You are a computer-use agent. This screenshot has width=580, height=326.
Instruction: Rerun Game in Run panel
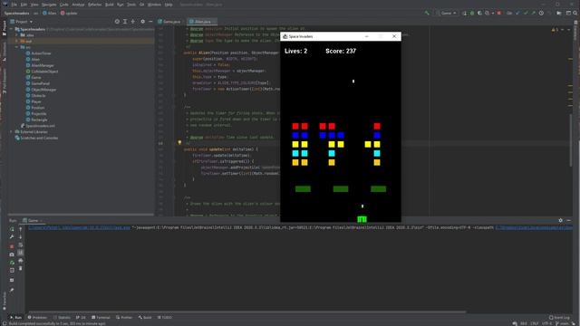coord(12,229)
